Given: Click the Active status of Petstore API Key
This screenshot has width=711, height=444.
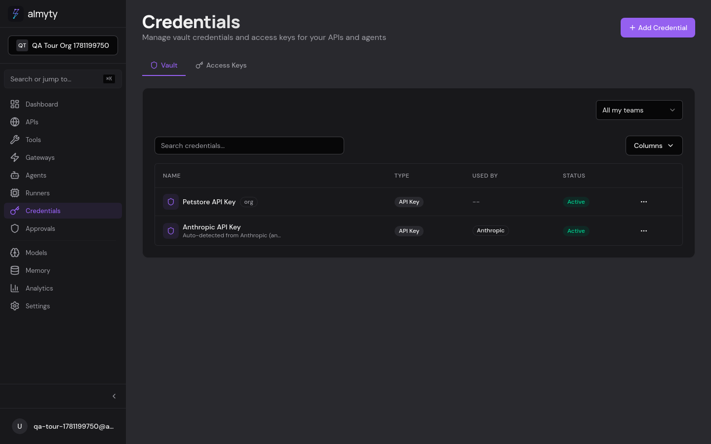Looking at the screenshot, I should [x=576, y=202].
